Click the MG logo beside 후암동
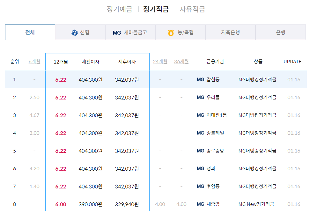This screenshot has width=310, height=211. pyautogui.click(x=201, y=187)
